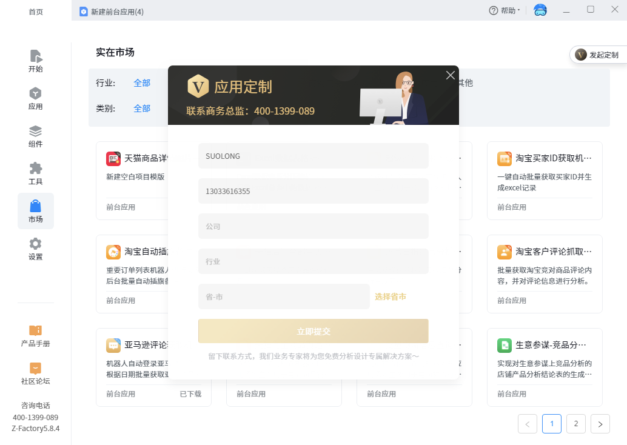Open the 开始 section in sidebar
The image size is (627, 445).
[x=36, y=61]
